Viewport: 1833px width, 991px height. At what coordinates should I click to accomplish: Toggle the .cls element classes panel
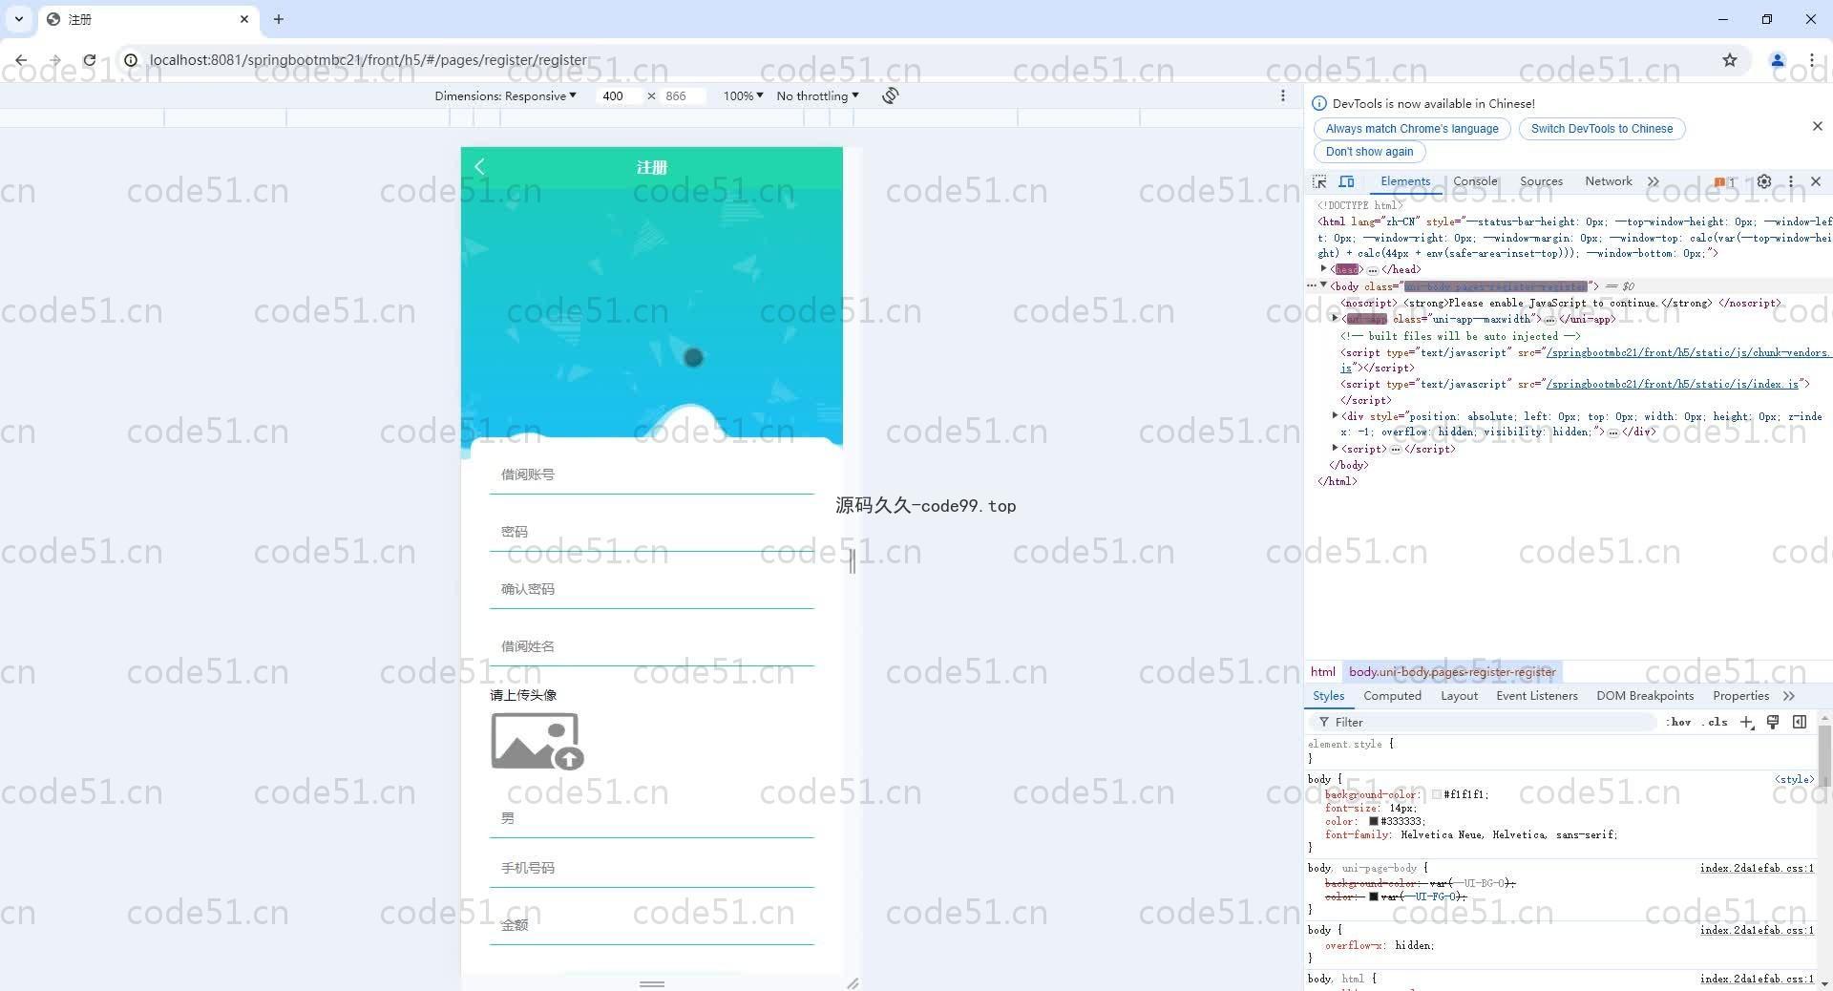pyautogui.click(x=1717, y=723)
